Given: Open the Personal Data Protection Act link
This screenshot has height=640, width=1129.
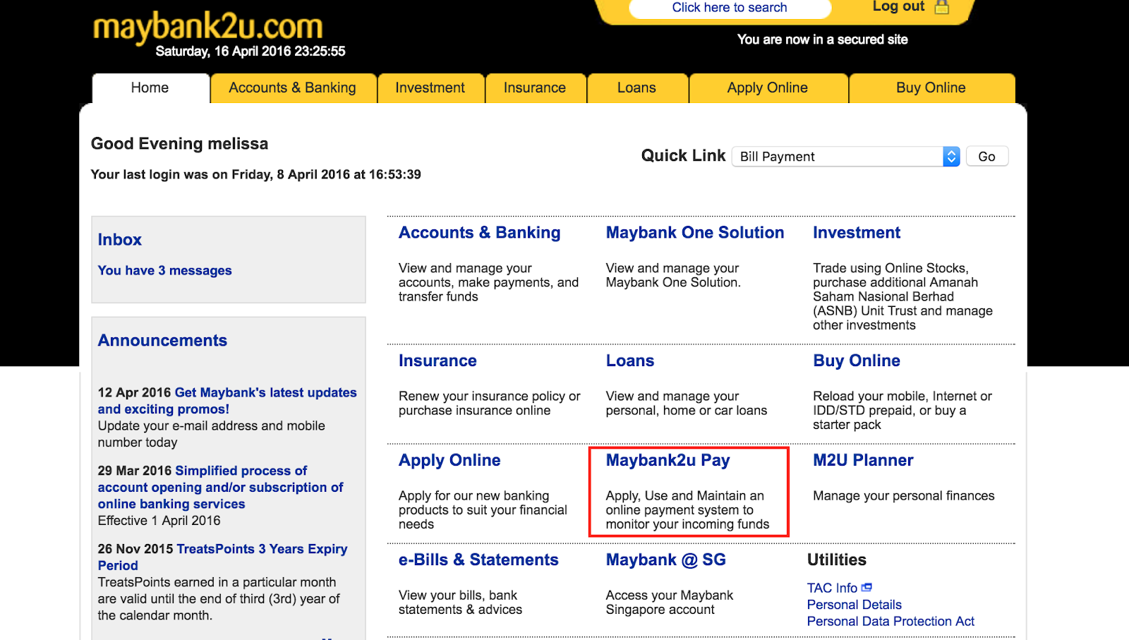Looking at the screenshot, I should 890,622.
